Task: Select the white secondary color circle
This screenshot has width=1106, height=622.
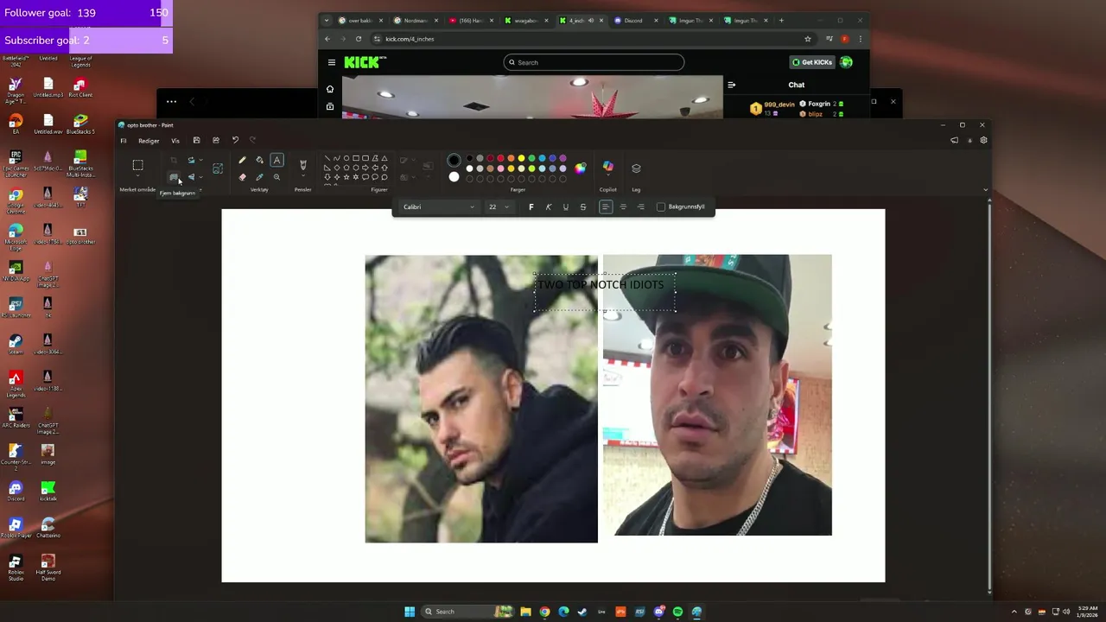Action: [x=454, y=177]
